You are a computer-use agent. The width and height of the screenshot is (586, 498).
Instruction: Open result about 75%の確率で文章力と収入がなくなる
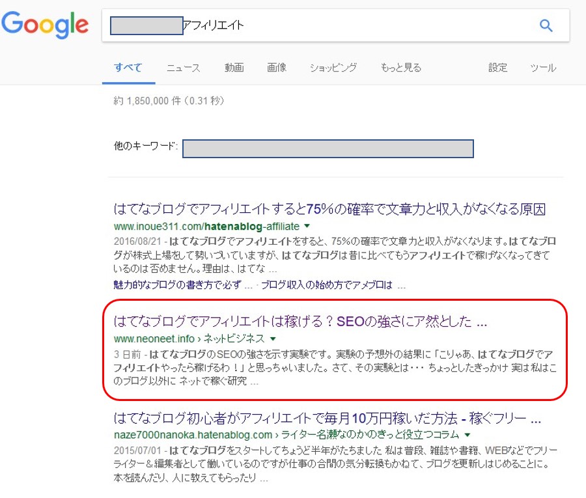[329, 209]
